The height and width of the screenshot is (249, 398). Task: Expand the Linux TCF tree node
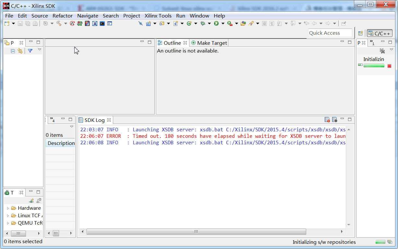8,216
